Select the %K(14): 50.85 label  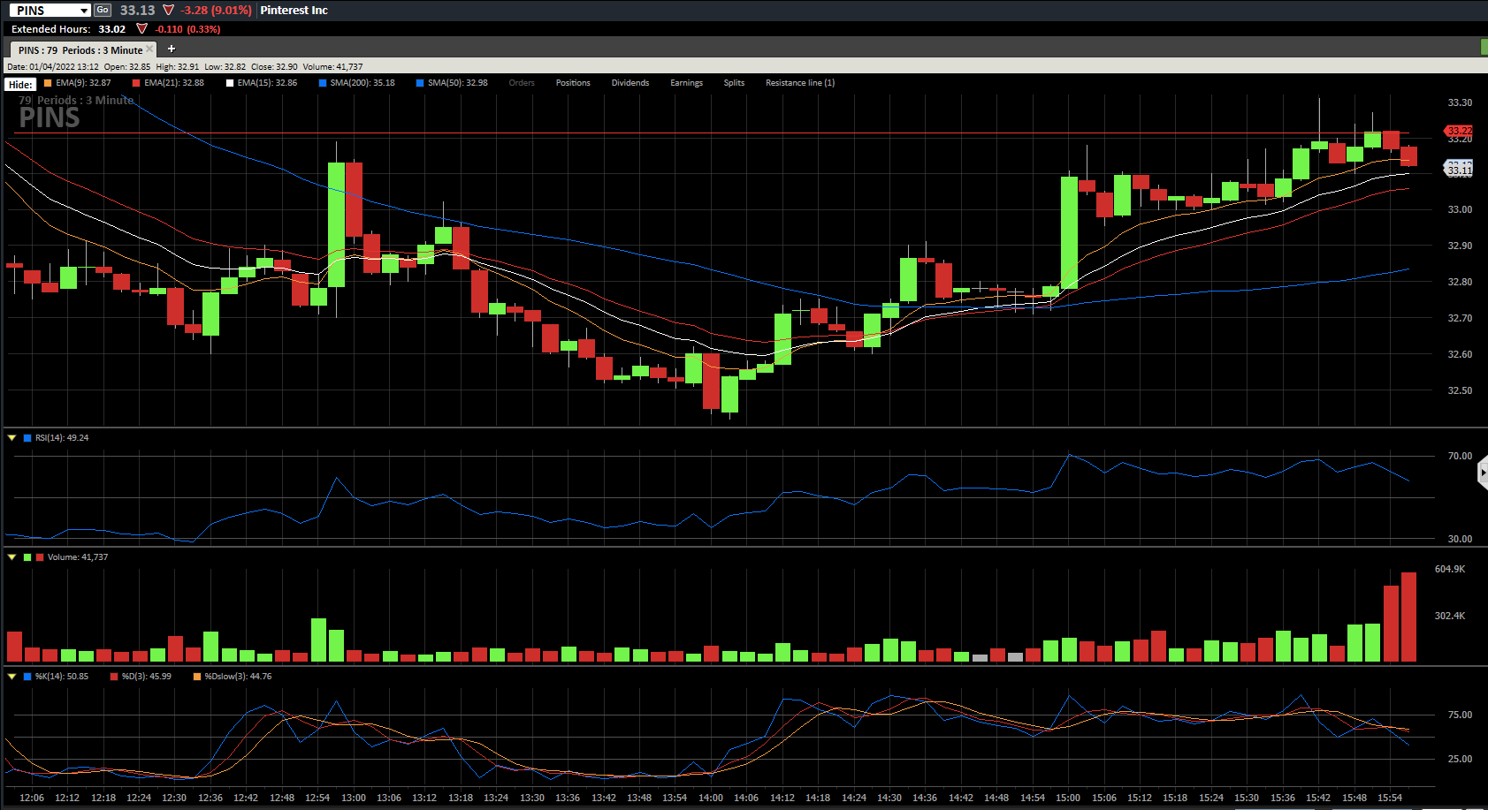coord(62,677)
